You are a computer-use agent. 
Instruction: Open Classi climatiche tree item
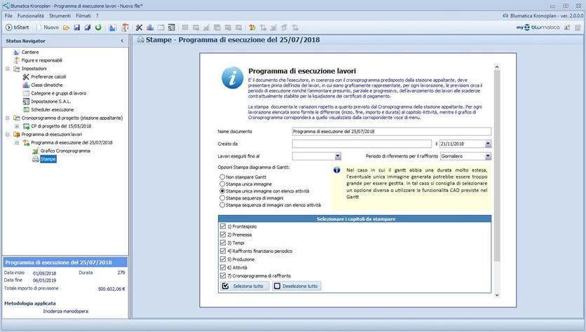47,85
